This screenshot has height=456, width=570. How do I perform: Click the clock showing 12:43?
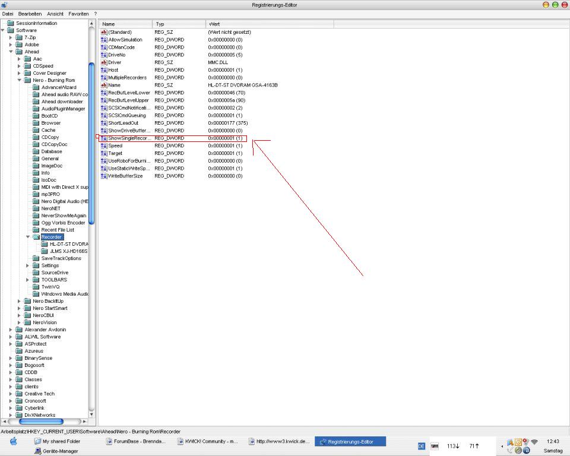click(553, 442)
